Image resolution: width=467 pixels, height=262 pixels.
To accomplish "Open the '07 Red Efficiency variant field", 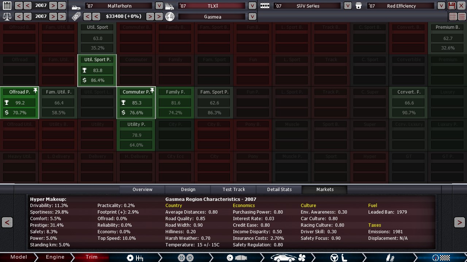I will [401, 6].
